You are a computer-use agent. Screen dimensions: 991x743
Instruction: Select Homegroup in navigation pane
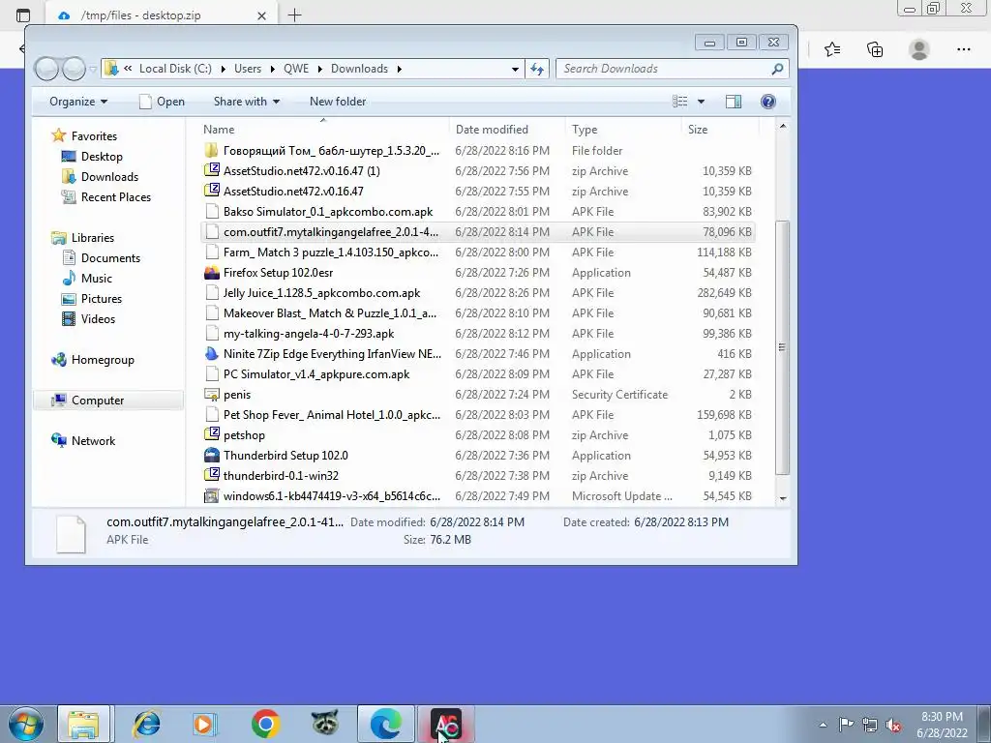(93, 360)
